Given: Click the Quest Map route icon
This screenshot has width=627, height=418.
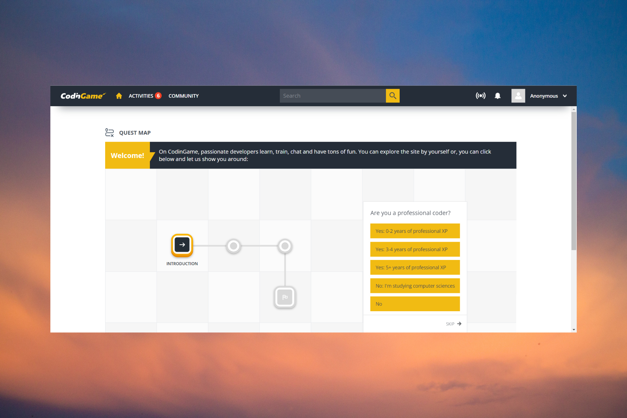Looking at the screenshot, I should point(109,133).
